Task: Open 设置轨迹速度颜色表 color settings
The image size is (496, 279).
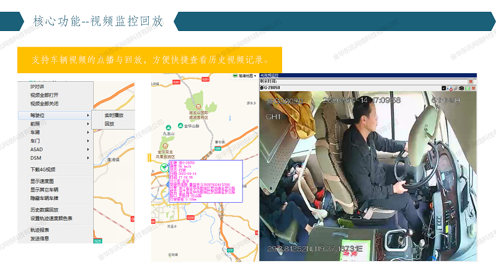Action: (x=51, y=218)
